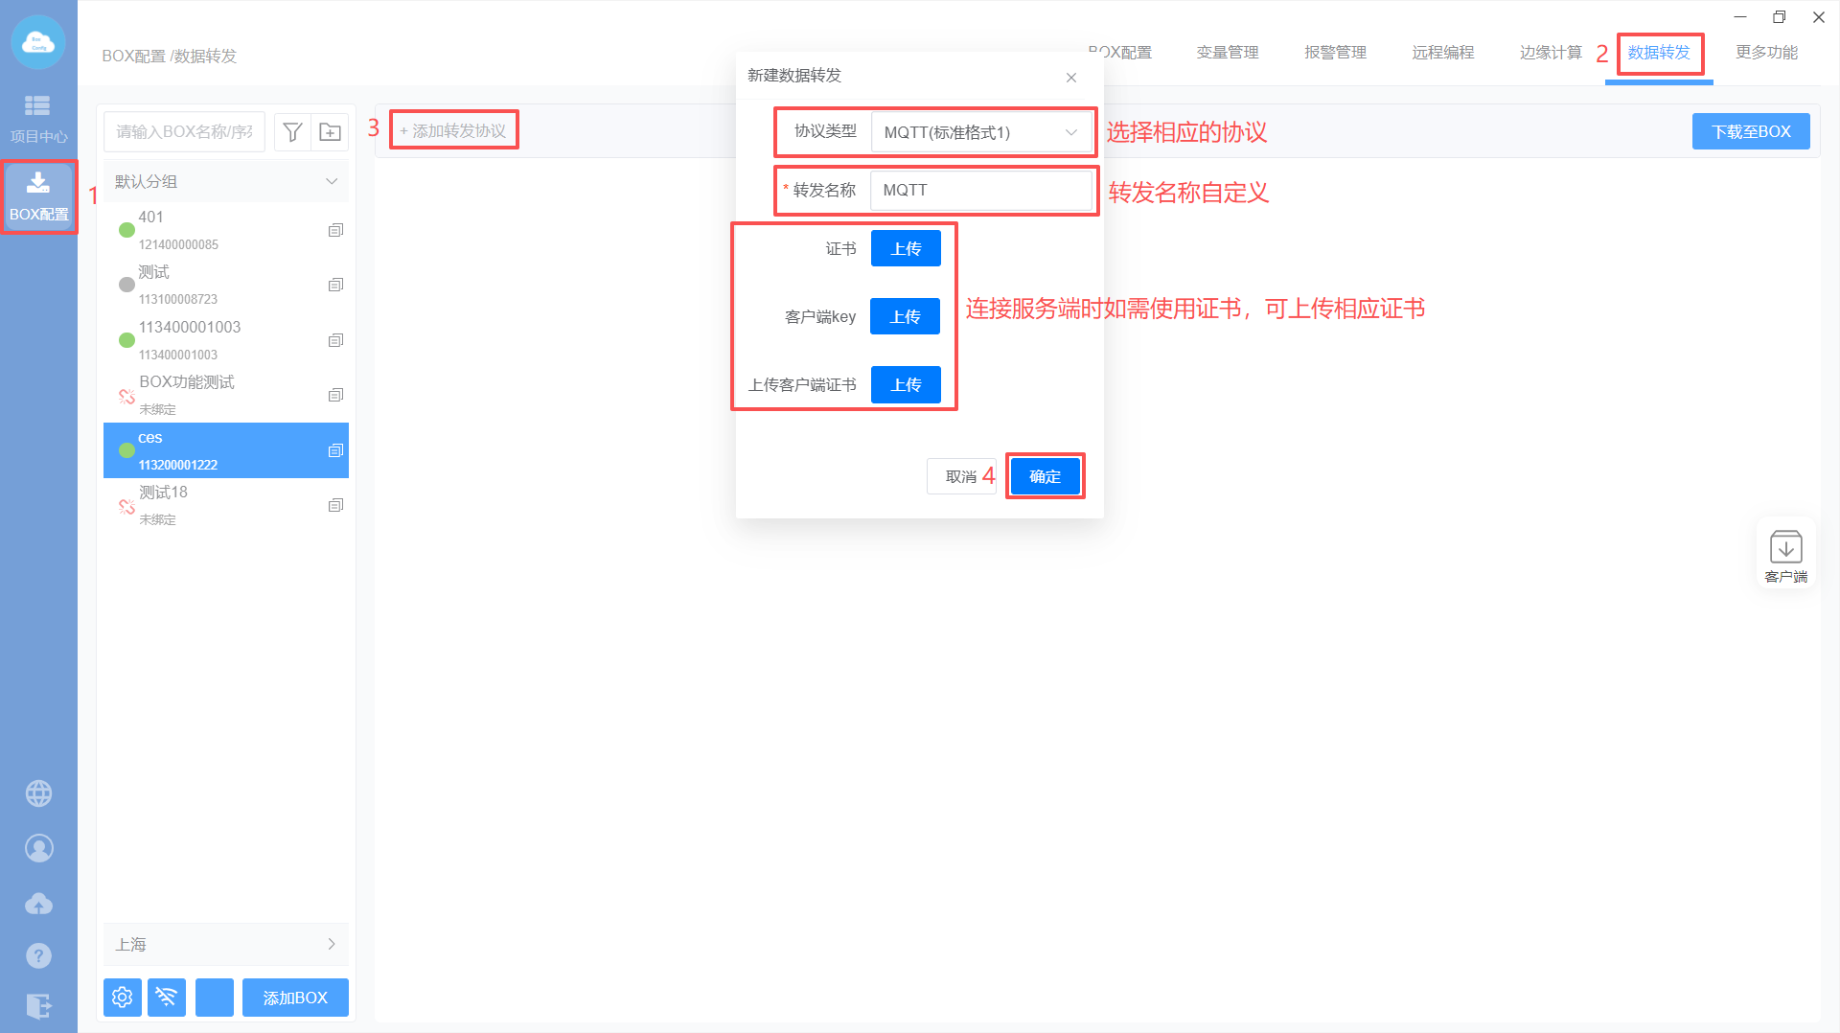Expand the 上海 group
Screen dimensions: 1840x1033
pyautogui.click(x=332, y=944)
